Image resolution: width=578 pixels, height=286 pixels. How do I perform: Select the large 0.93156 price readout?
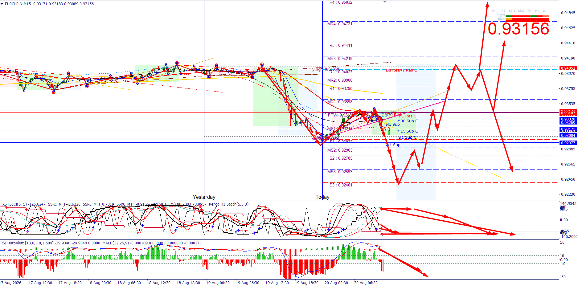point(519,29)
